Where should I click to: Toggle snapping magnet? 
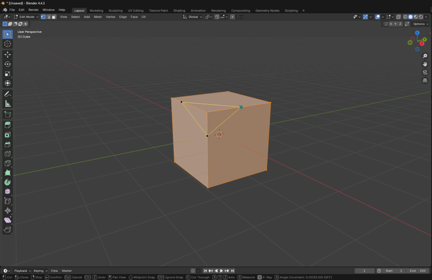click(217, 17)
